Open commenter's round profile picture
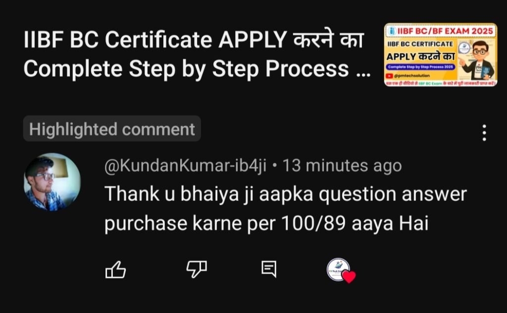 [52, 182]
